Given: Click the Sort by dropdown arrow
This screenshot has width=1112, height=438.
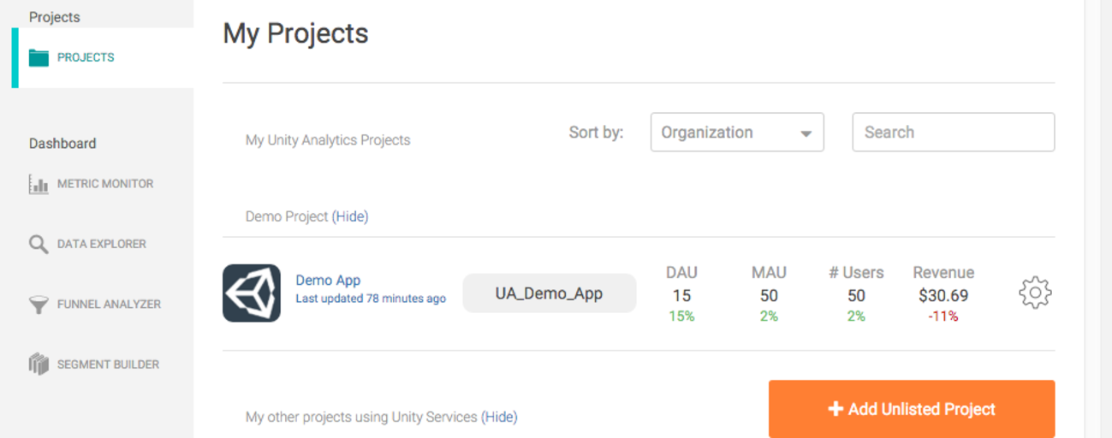Looking at the screenshot, I should [x=806, y=134].
